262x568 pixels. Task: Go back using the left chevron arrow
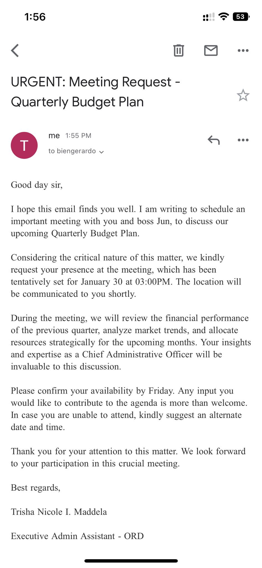coord(15,50)
